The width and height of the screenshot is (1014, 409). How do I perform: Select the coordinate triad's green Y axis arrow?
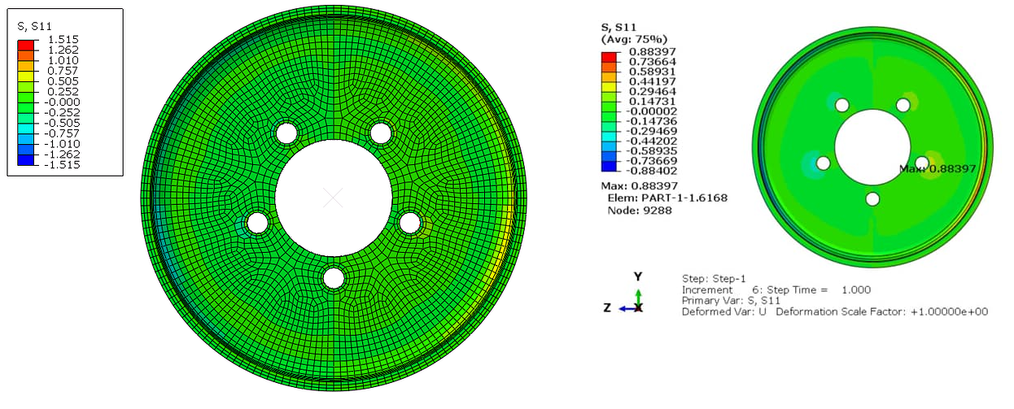639,296
